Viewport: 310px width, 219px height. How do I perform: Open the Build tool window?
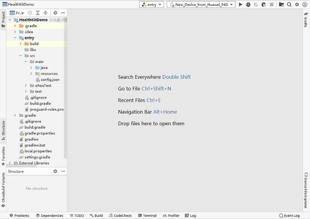point(96,216)
